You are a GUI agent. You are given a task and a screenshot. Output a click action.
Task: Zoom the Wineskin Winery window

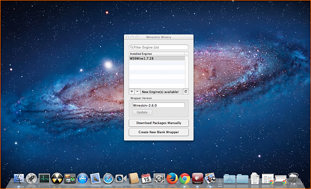[137, 37]
